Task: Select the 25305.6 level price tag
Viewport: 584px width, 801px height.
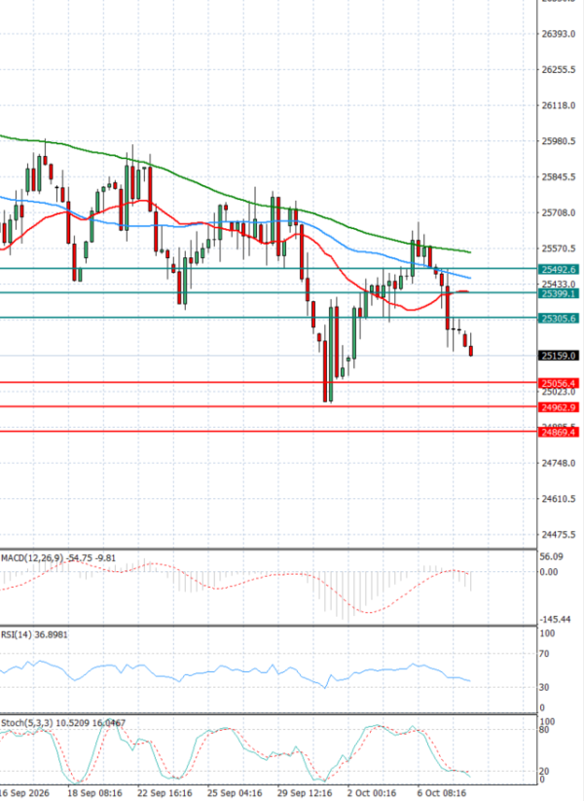Action: click(x=559, y=319)
